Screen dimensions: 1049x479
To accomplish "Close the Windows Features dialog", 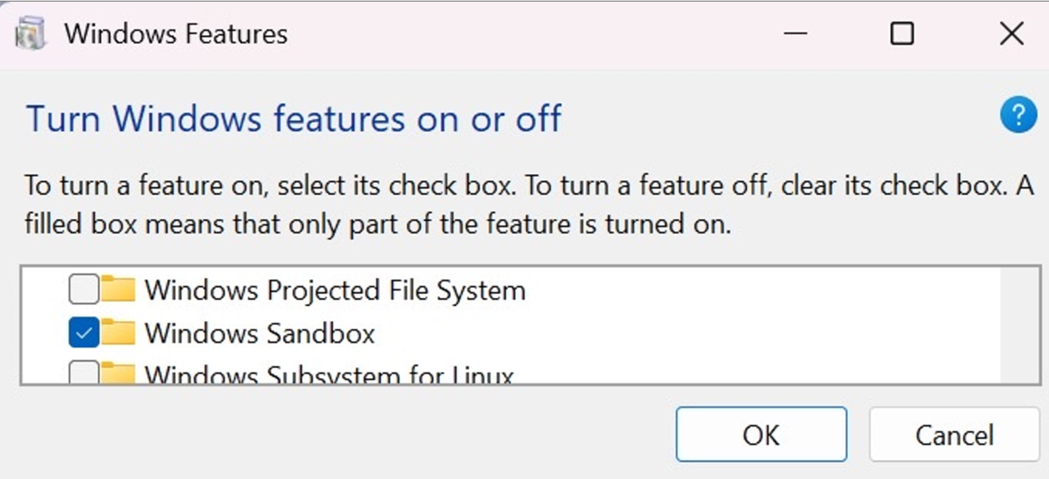I will (1011, 34).
